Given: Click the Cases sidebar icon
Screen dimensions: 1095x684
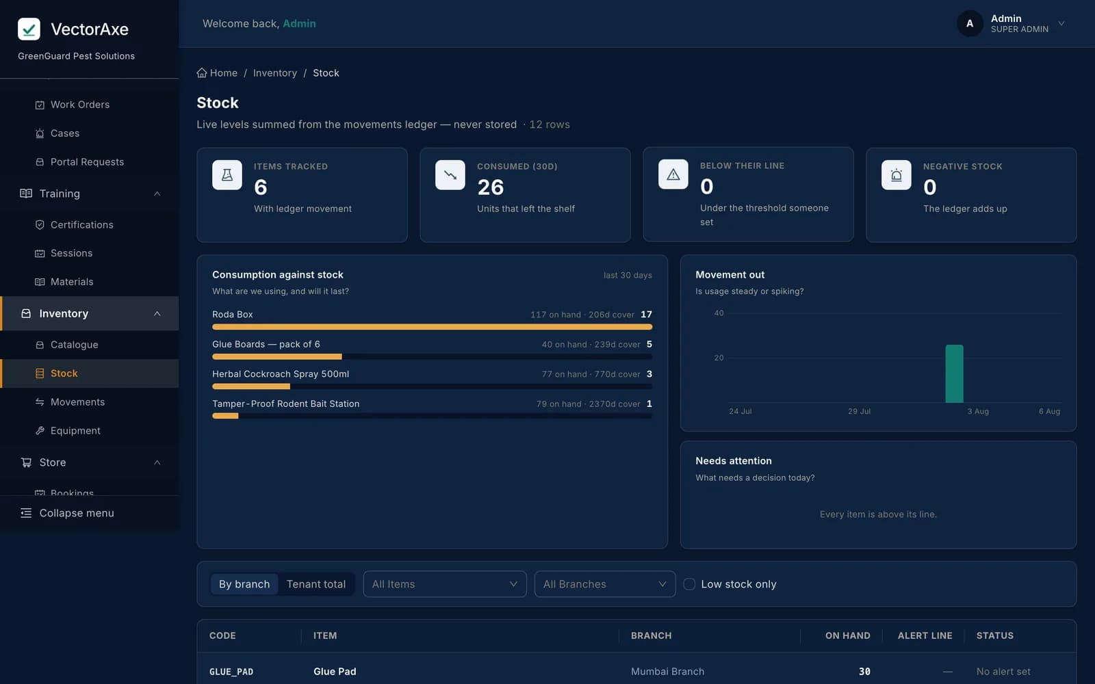Looking at the screenshot, I should (x=40, y=133).
